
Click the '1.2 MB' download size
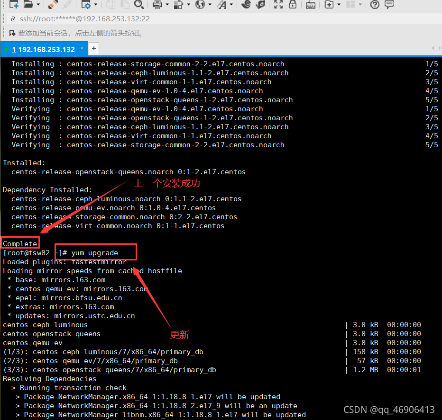(366, 370)
